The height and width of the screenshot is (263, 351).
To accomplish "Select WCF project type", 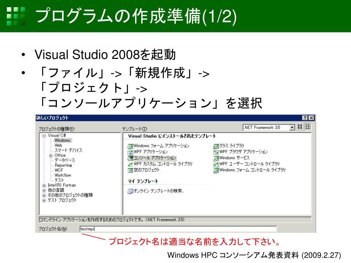I will [x=59, y=170].
